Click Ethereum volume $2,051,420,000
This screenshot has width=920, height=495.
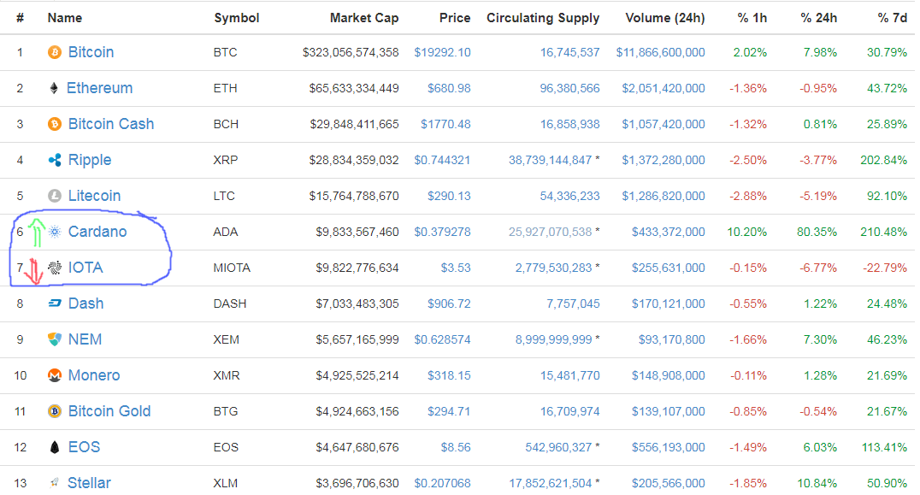point(663,88)
